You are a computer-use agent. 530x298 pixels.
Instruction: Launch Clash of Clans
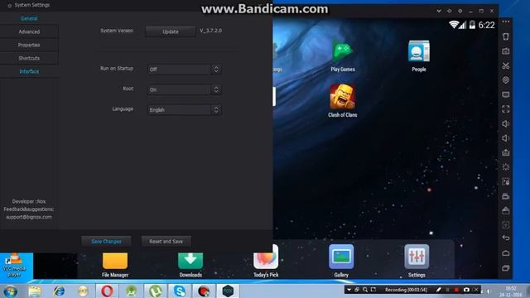(342, 101)
